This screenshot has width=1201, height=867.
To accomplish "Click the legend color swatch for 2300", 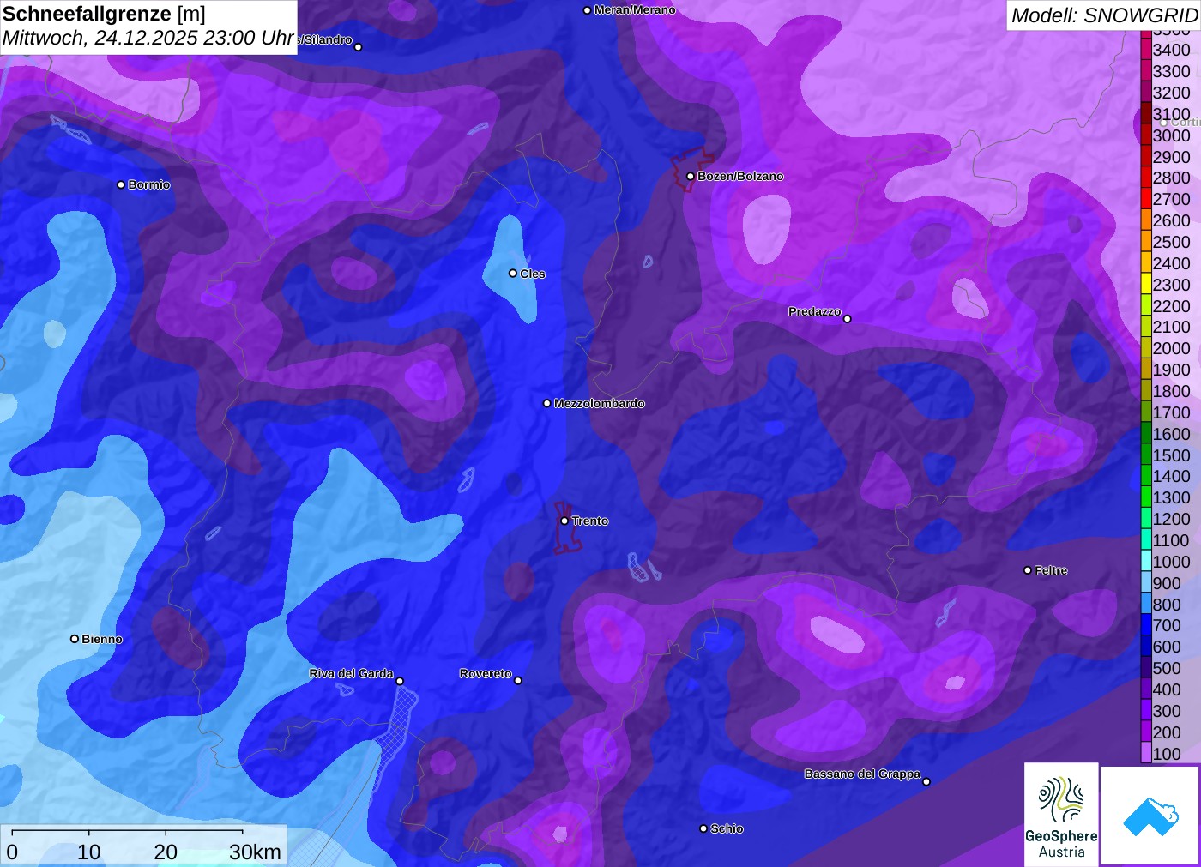I will (1146, 284).
